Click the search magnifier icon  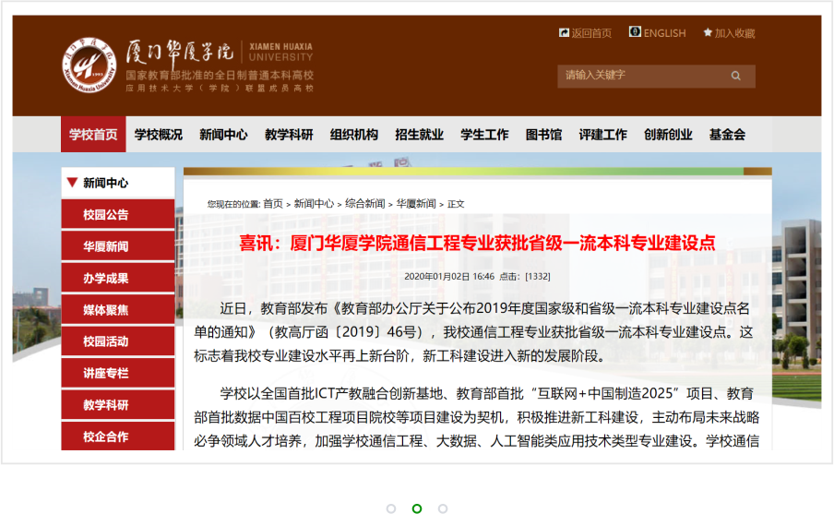tap(735, 76)
